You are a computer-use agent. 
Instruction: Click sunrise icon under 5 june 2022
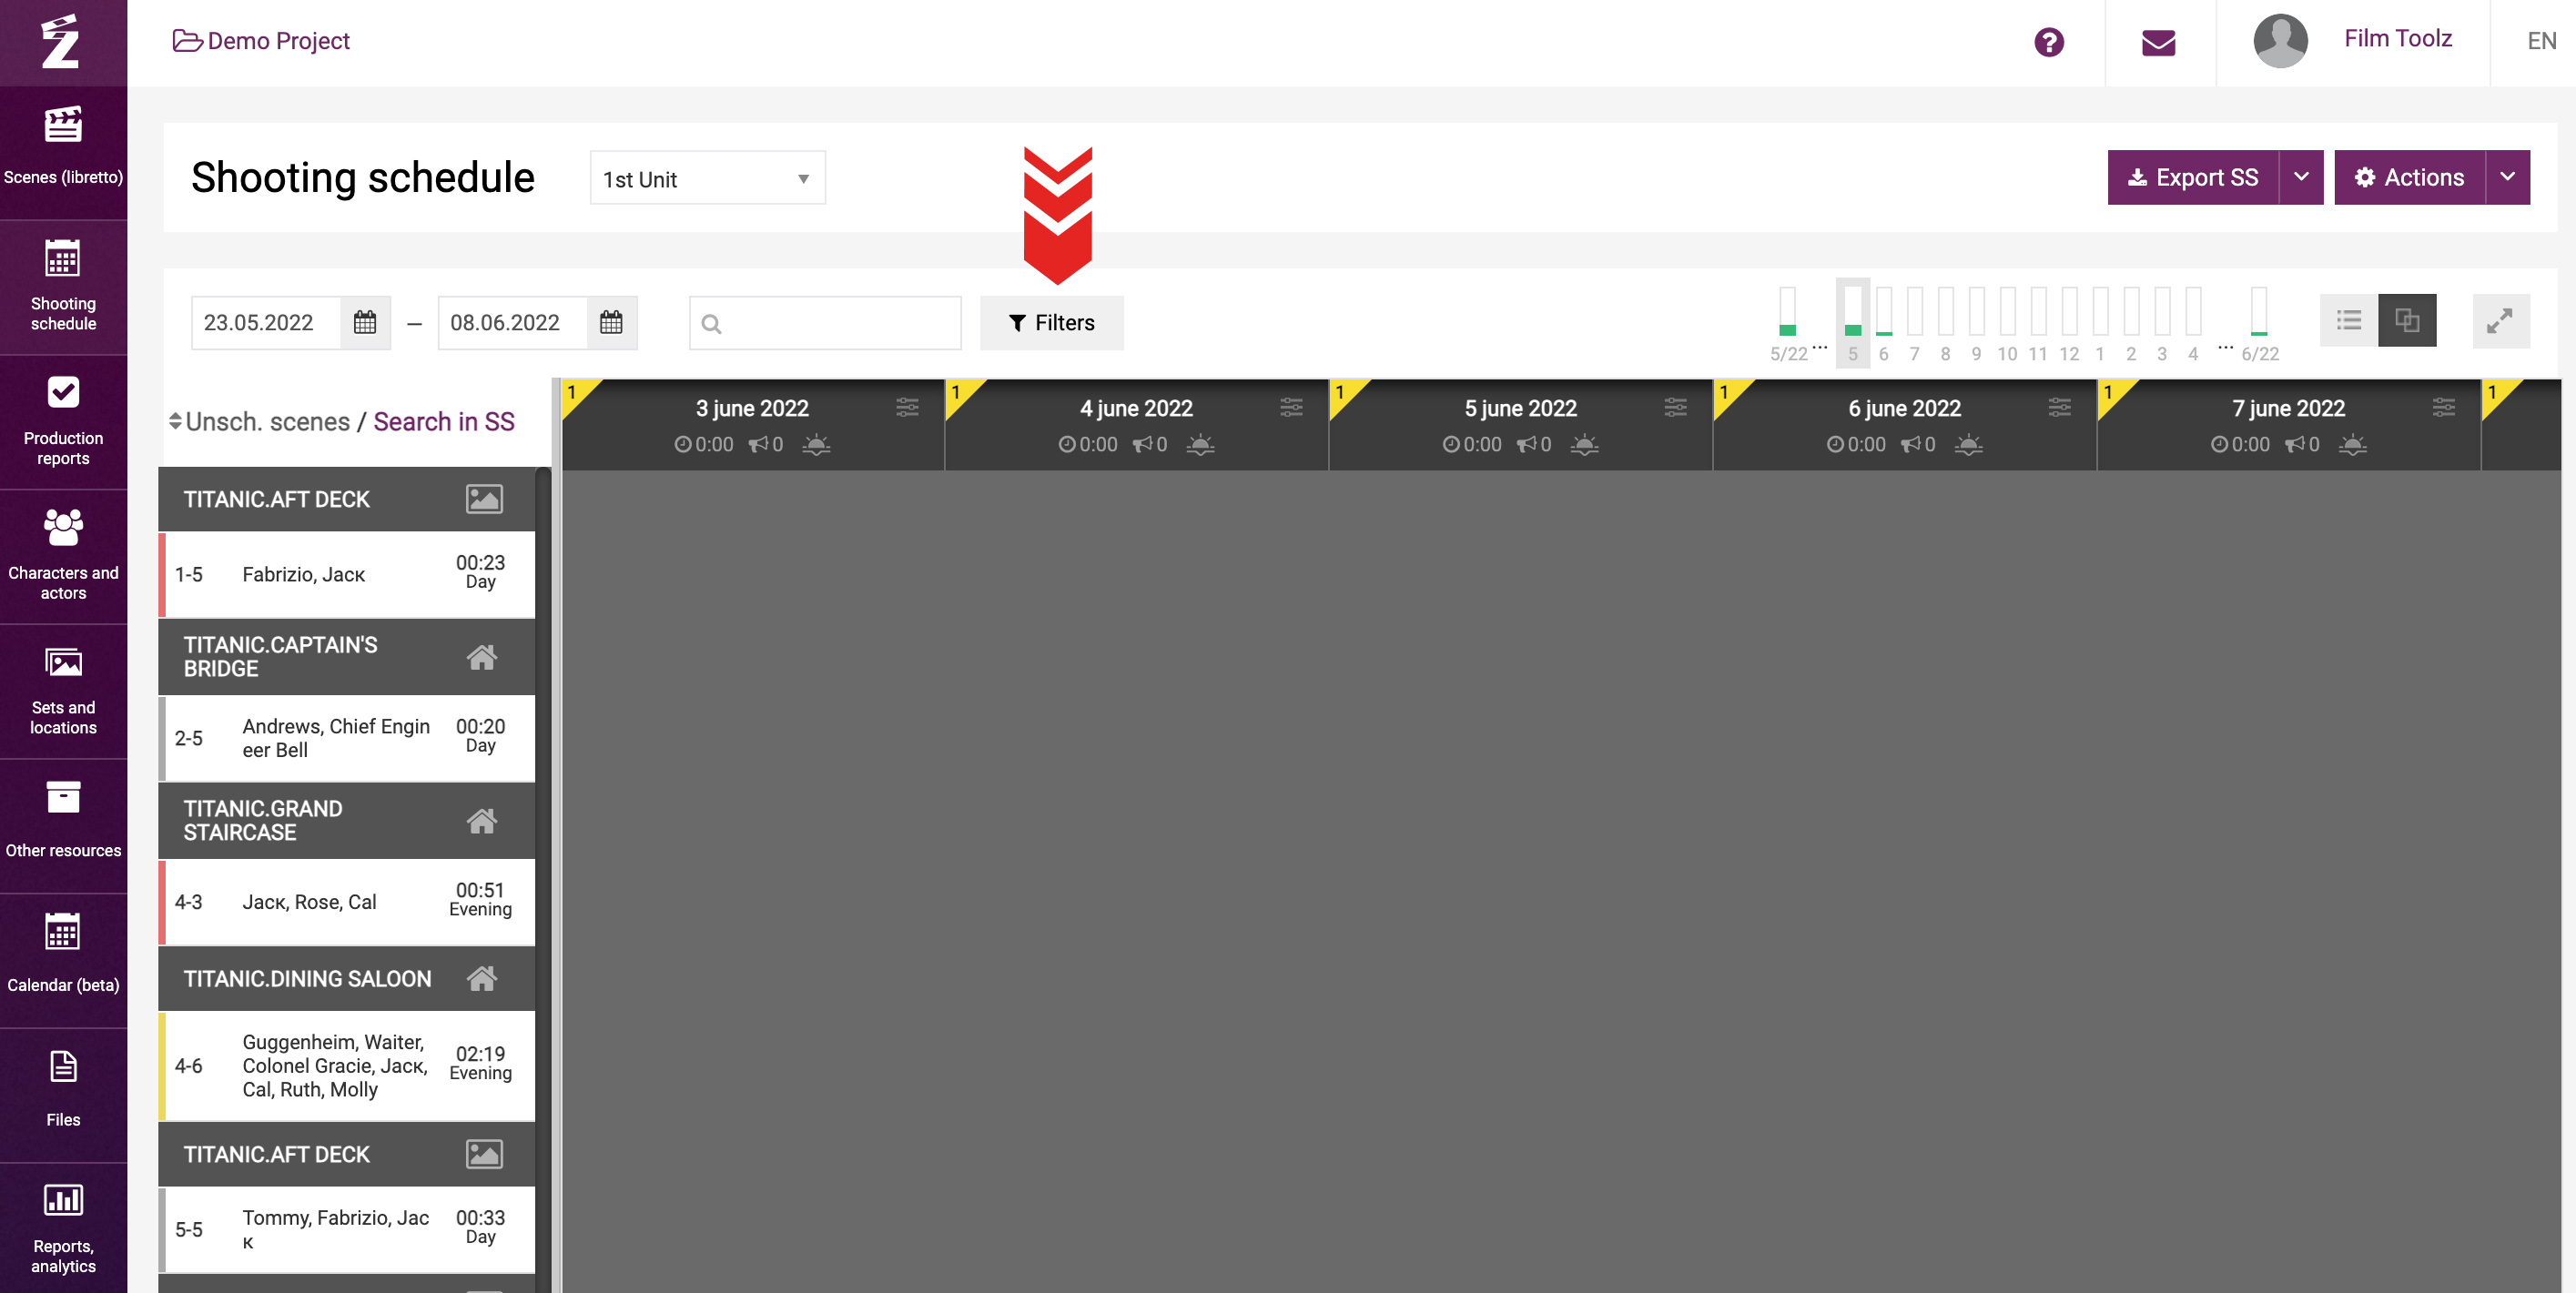click(x=1584, y=444)
